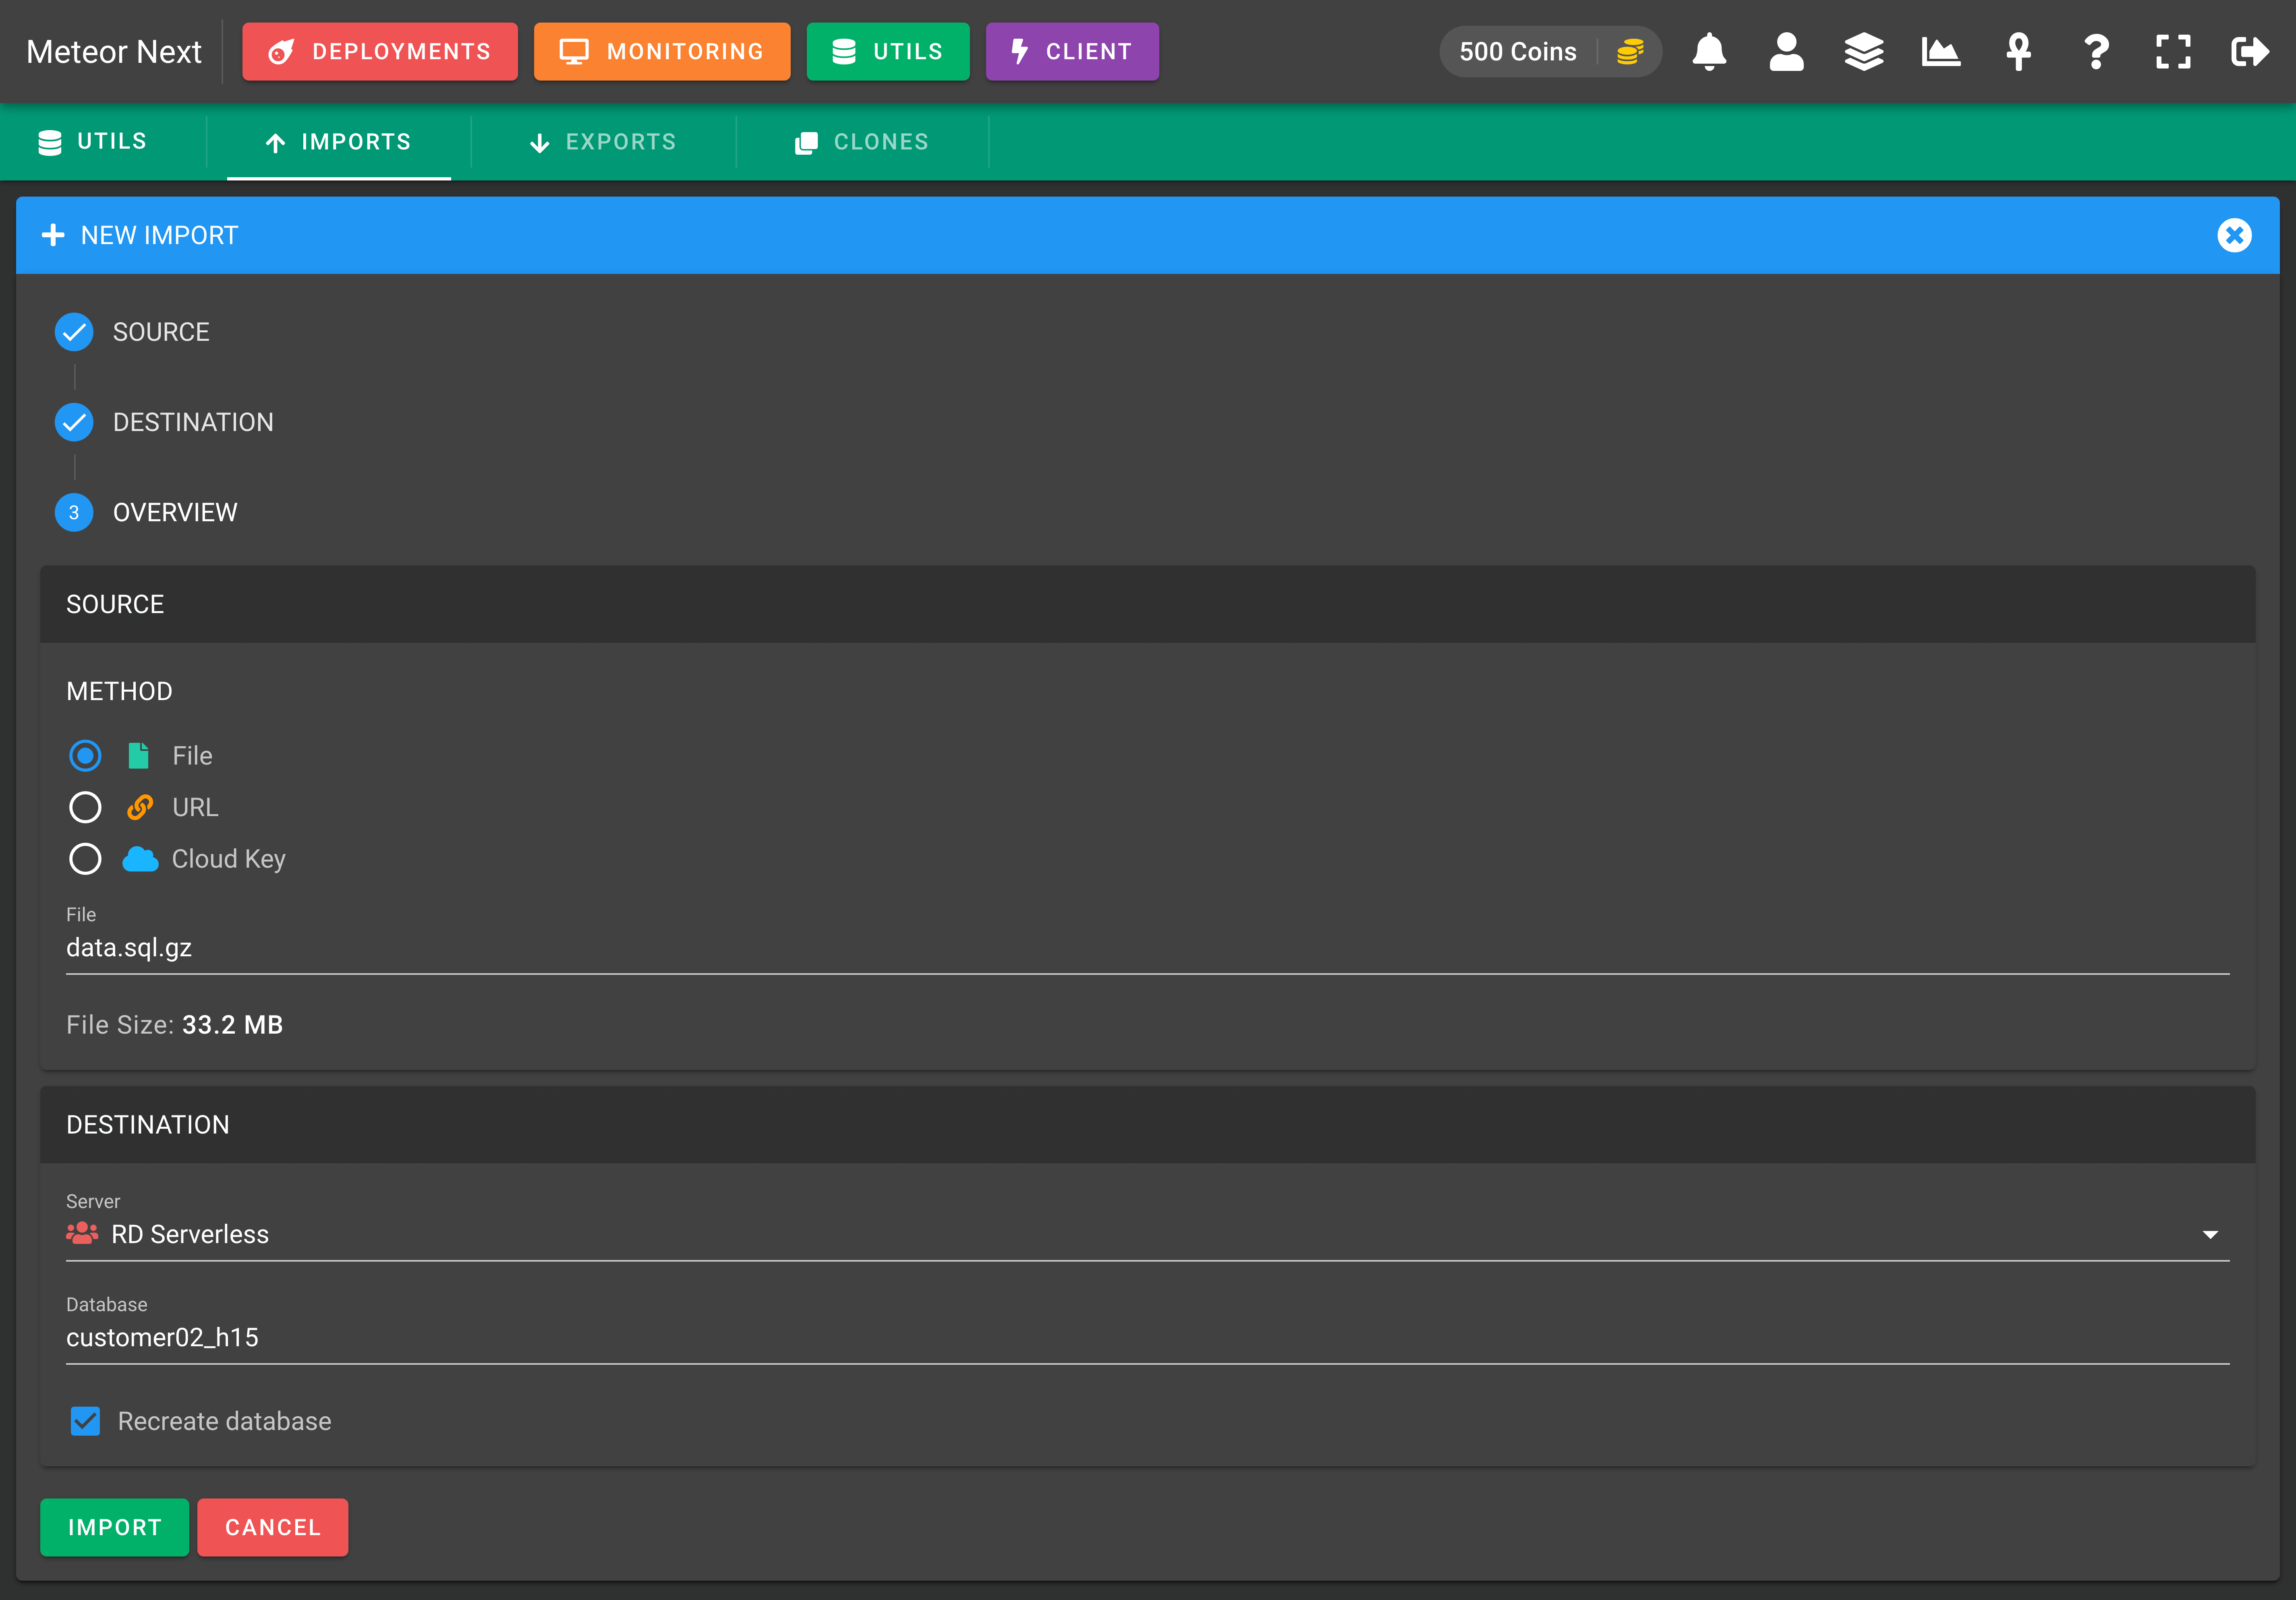
Task: Click the RD Serverless server value
Action: 190,1235
